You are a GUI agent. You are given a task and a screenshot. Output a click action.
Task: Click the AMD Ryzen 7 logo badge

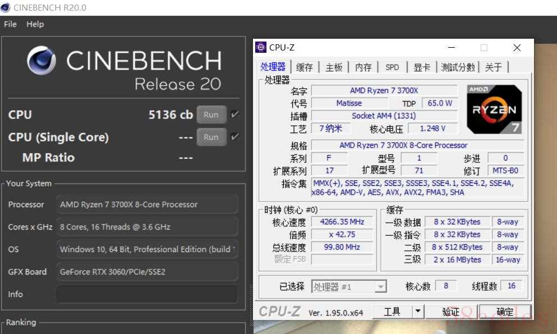click(495, 109)
